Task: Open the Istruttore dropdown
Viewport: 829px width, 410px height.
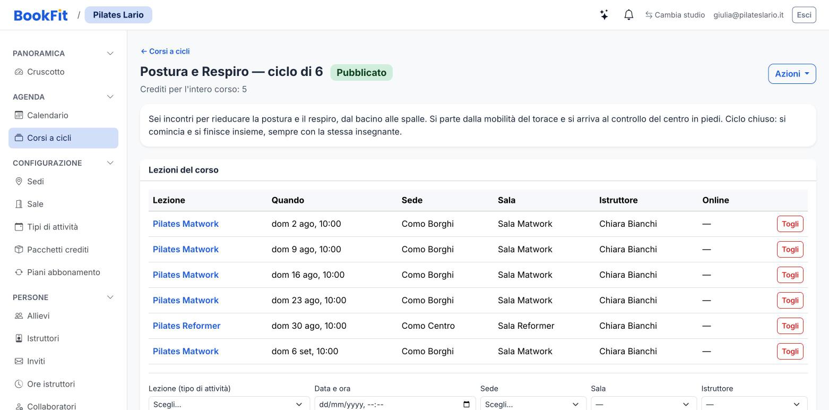Action: point(754,404)
